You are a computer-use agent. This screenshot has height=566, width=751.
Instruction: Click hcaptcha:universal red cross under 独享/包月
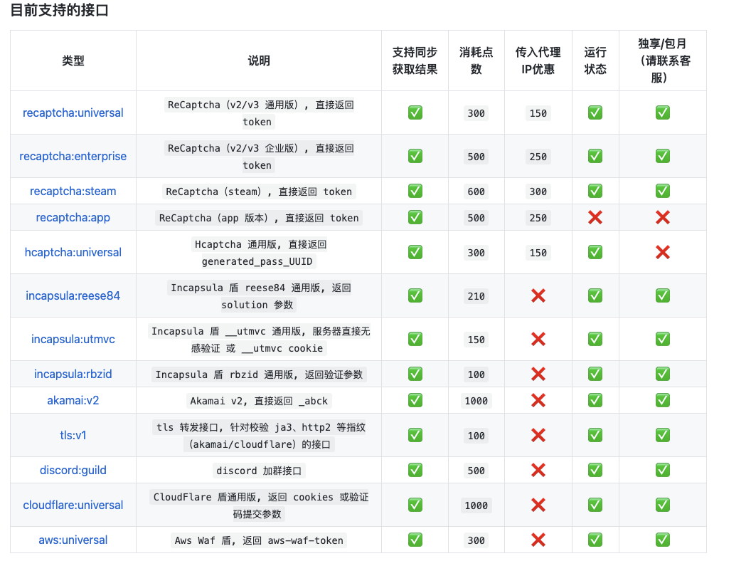[662, 252]
